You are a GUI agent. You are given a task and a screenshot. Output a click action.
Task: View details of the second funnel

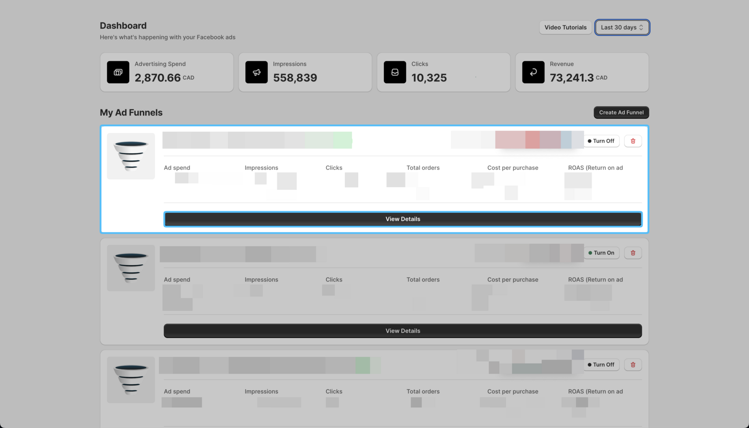[x=403, y=331]
